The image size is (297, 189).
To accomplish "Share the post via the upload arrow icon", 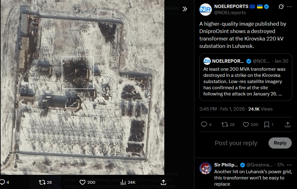I will (x=288, y=124).
